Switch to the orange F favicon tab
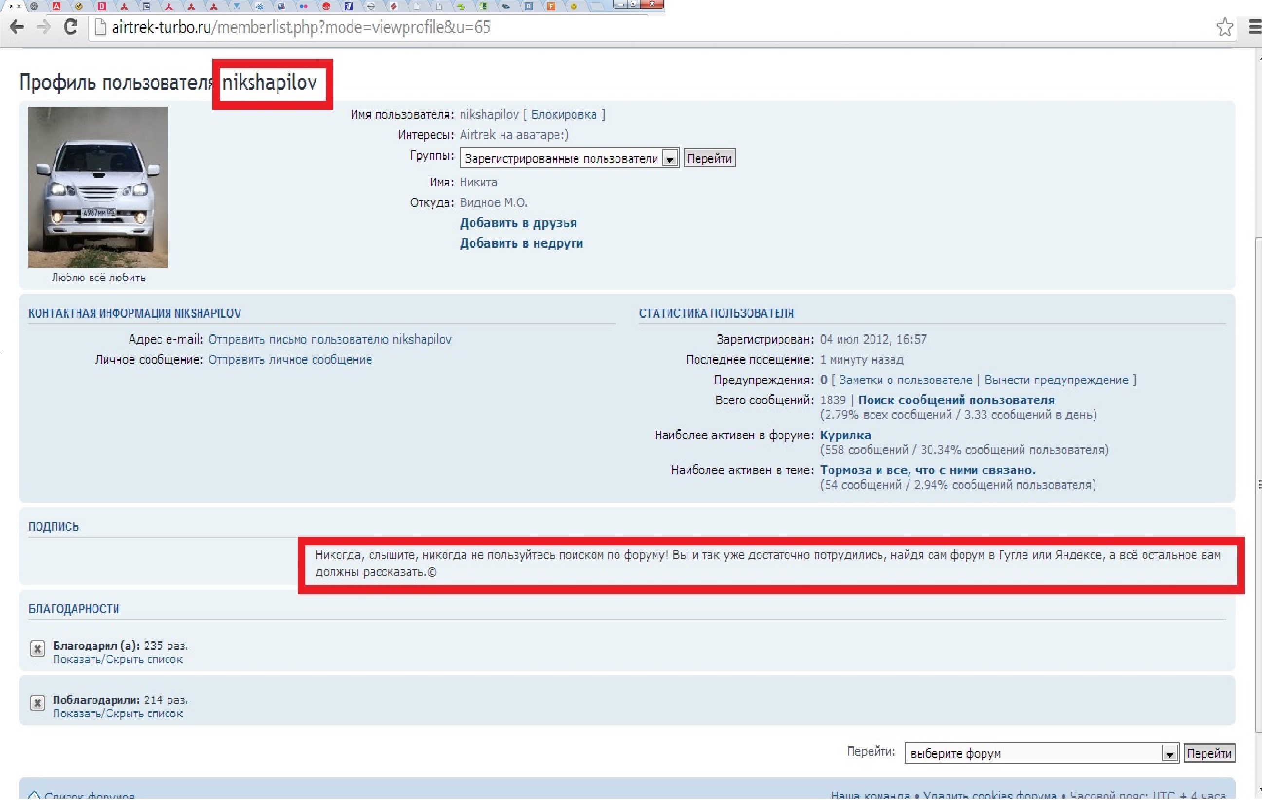1262x800 pixels. tap(551, 6)
